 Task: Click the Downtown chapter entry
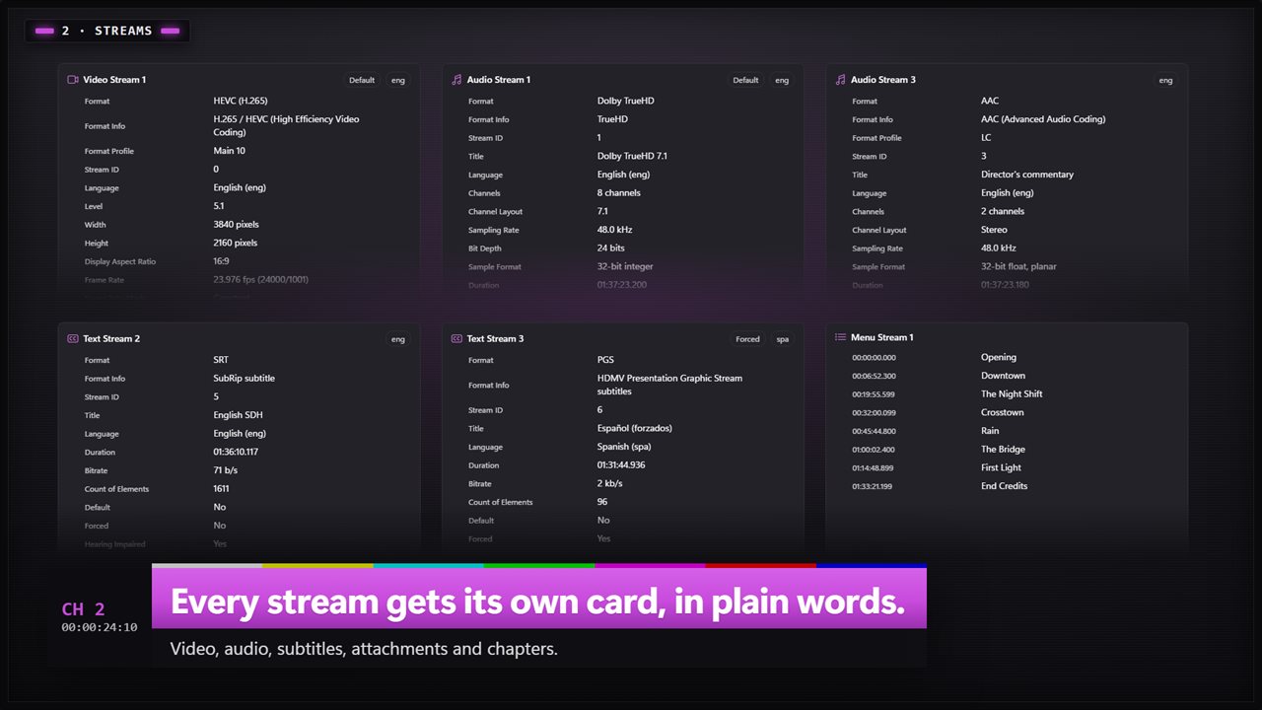click(1003, 376)
